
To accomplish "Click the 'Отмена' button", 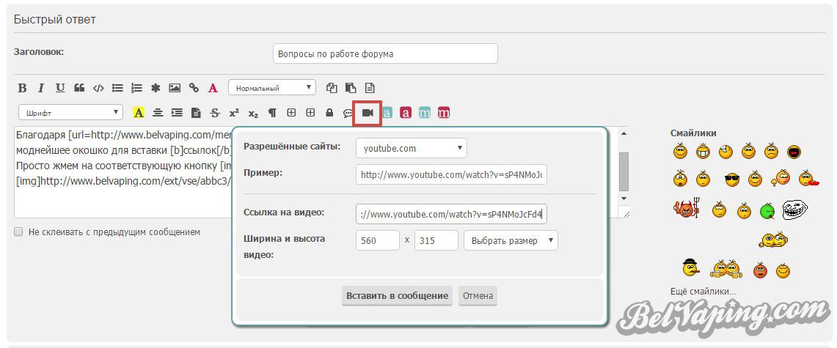I will point(478,296).
